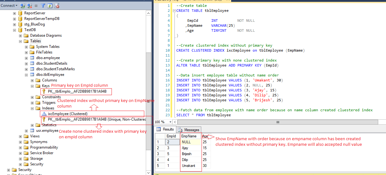The image size is (386, 175).
Task: Collapse the Keys folder node
Action: pyautogui.click(x=32, y=86)
